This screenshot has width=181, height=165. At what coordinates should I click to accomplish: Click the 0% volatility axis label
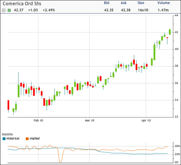click(x=177, y=162)
